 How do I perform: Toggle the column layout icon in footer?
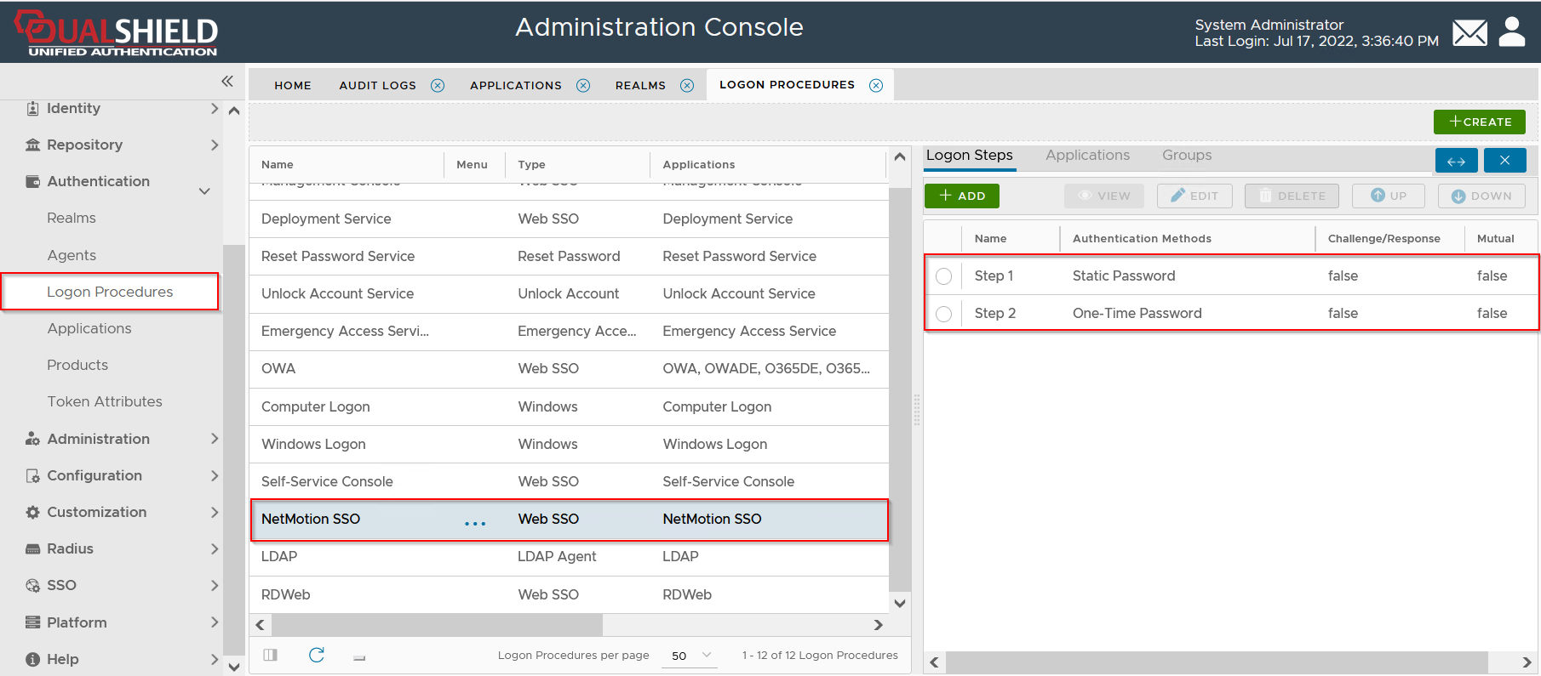(271, 655)
